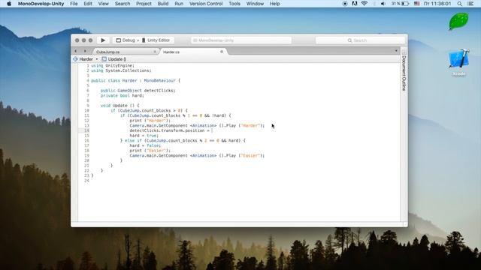Open the Apple menu

[x=9, y=4]
